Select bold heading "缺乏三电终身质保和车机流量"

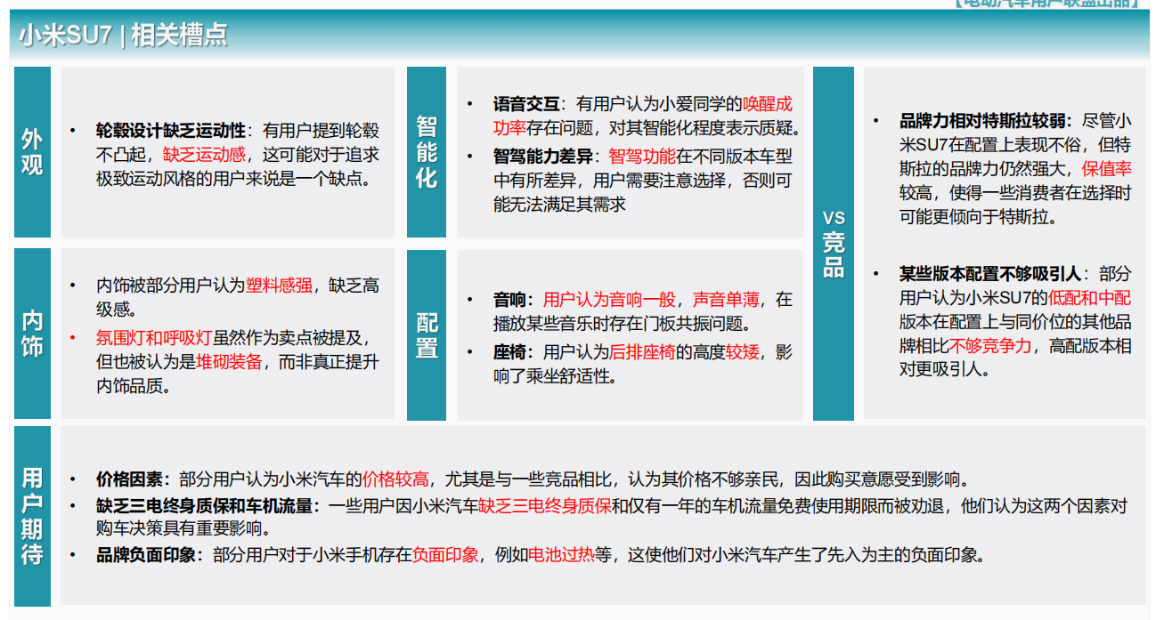[x=204, y=507]
